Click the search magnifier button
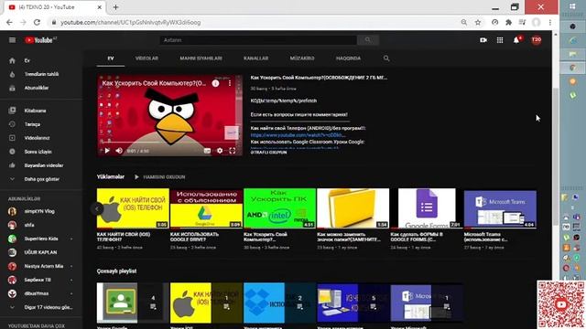The height and width of the screenshot is (329, 586). [368, 40]
